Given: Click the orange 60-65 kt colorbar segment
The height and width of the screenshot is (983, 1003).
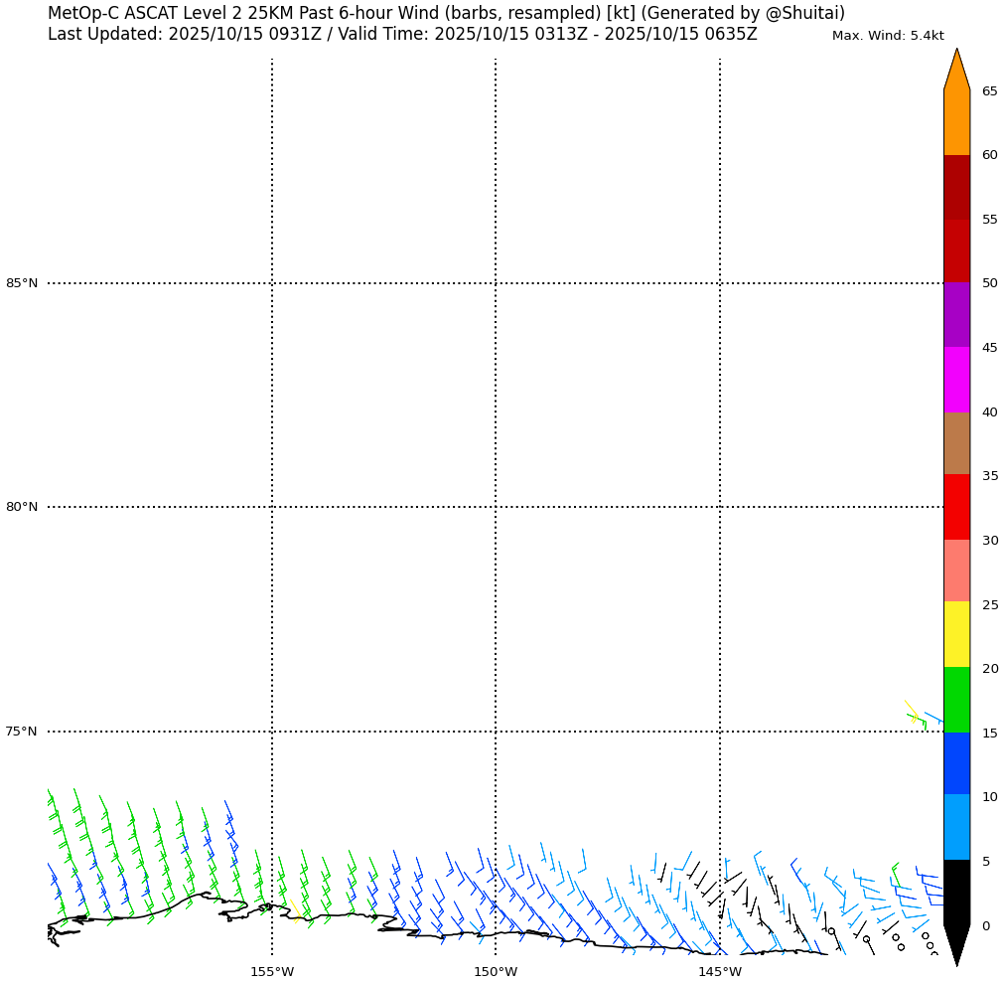Looking at the screenshot, I should (x=956, y=122).
